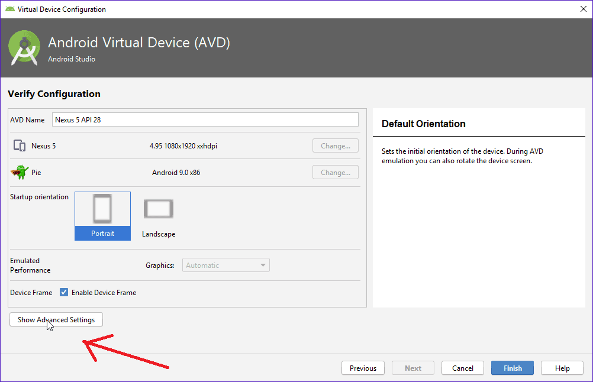
Task: Click the 'Device Frame' label
Action: click(31, 293)
